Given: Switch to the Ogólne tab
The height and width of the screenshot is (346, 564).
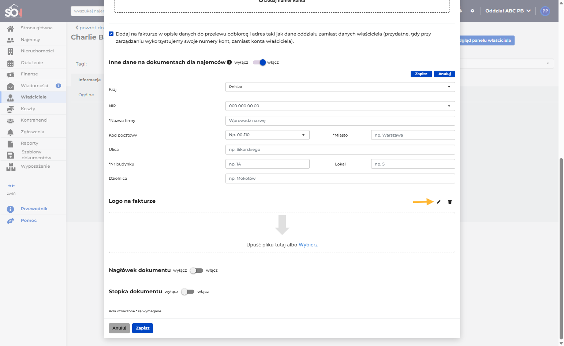Looking at the screenshot, I should coord(86,95).
